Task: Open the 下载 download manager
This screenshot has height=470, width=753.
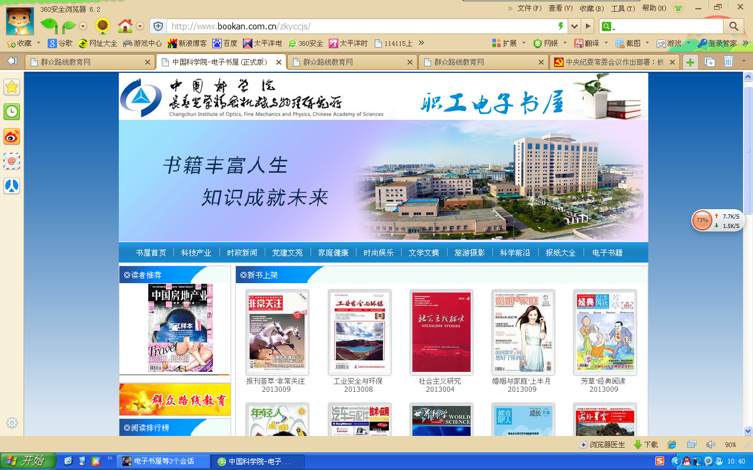Action: pyautogui.click(x=646, y=445)
